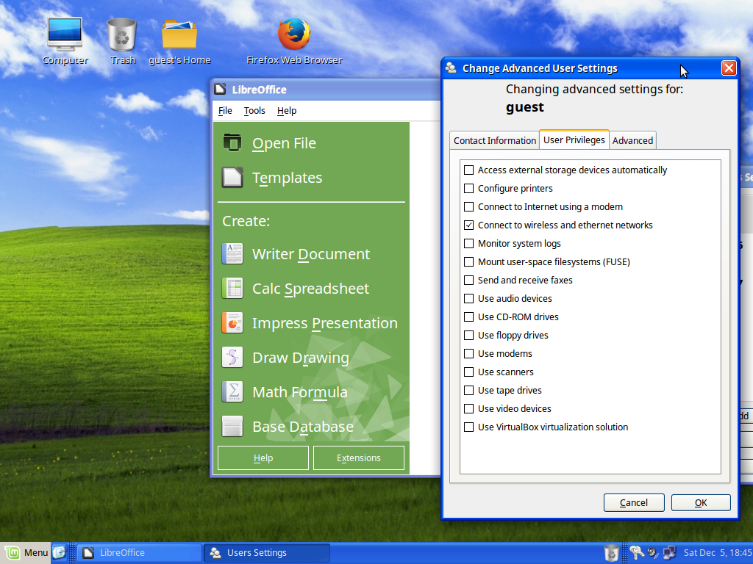Click the Base Database icon
Image resolution: width=753 pixels, height=564 pixels.
pos(232,427)
